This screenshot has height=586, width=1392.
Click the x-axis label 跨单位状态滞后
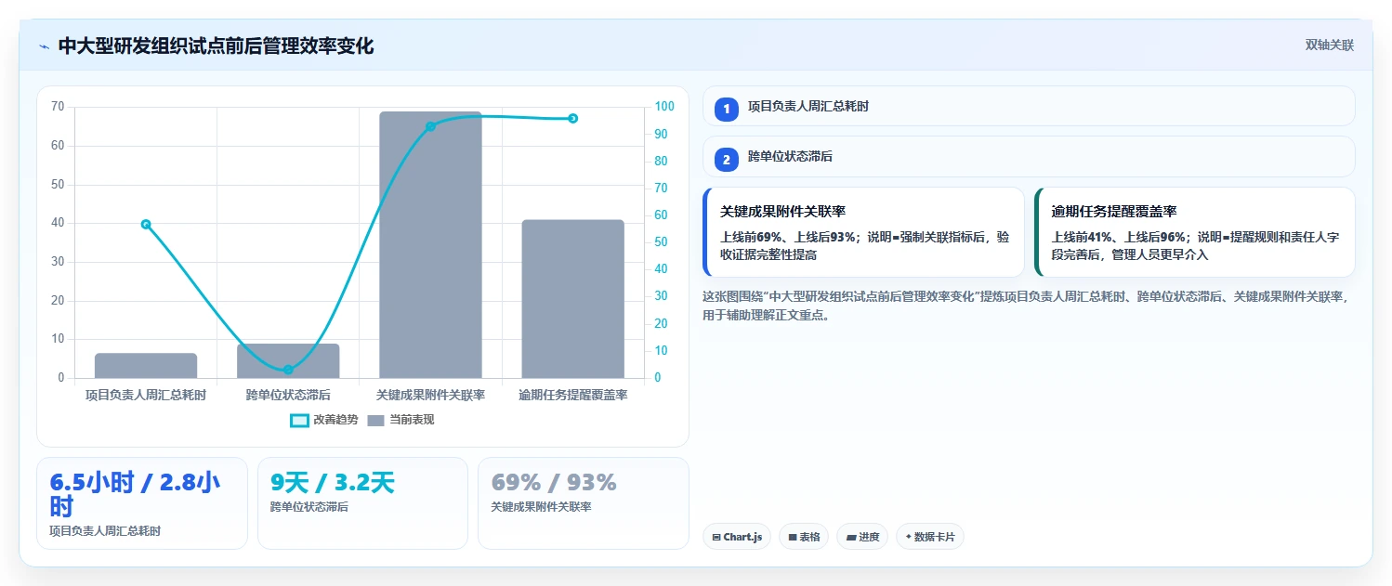[288, 395]
